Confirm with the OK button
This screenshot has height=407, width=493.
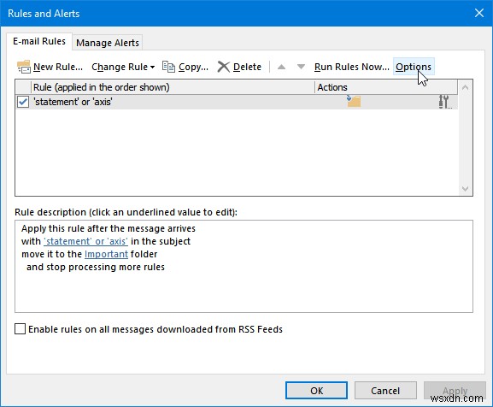(316, 391)
